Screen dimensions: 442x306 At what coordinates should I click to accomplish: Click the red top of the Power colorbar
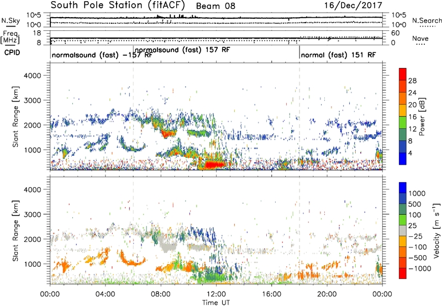coord(403,74)
